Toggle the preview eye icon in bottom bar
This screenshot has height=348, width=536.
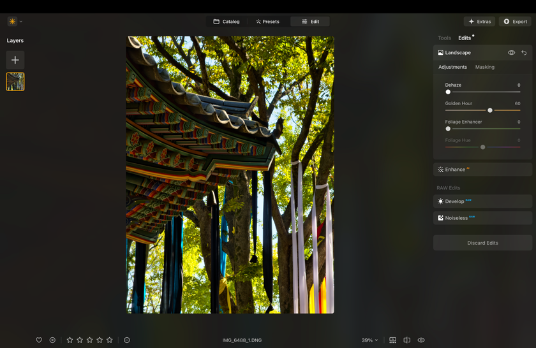(421, 340)
